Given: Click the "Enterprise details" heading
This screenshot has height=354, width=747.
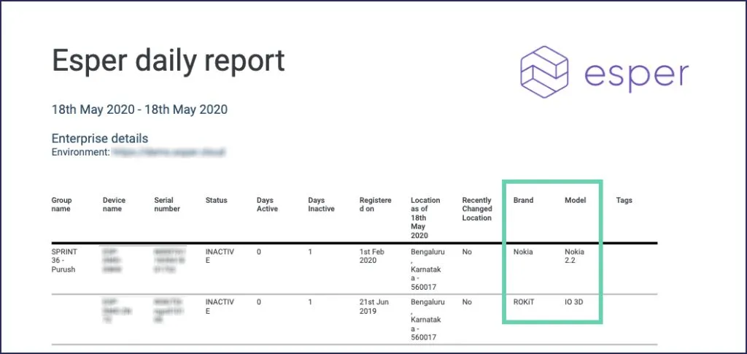Looking at the screenshot, I should (x=99, y=139).
